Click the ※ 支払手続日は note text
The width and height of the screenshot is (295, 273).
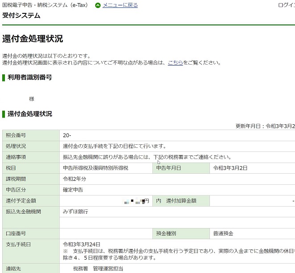[179, 254]
